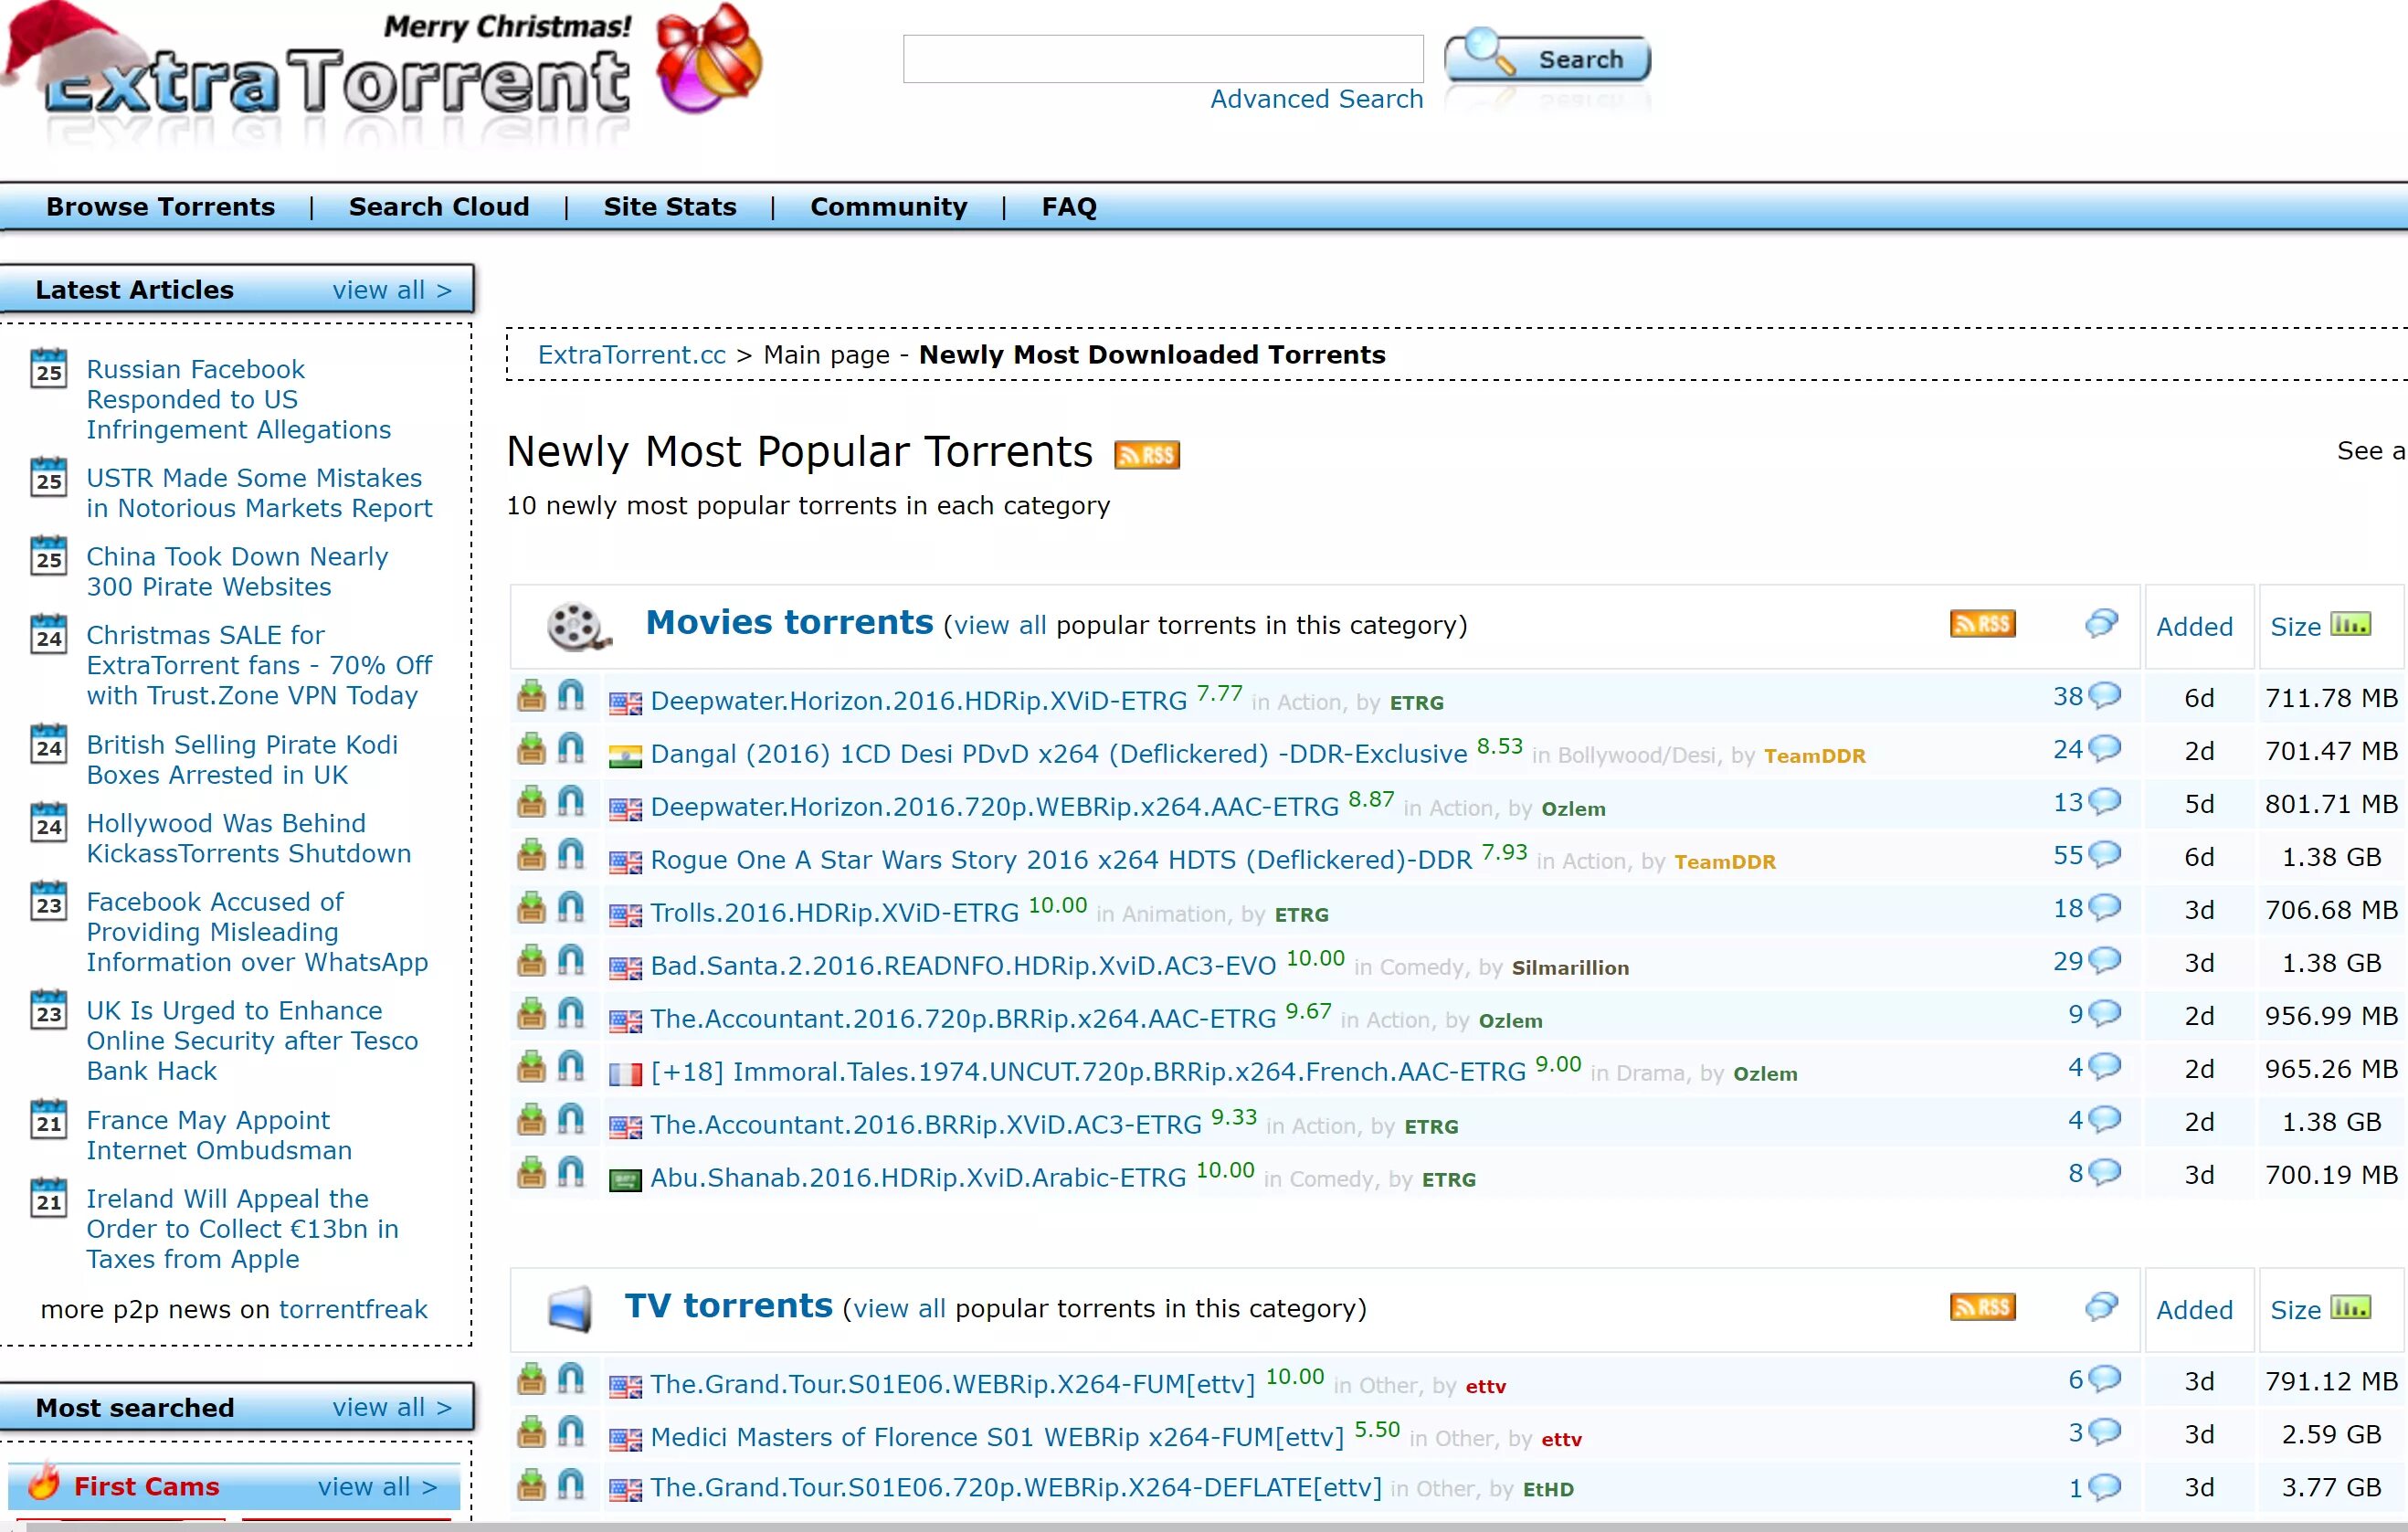Click the movie reel category icon for Movies torrents
This screenshot has height=1532, width=2408.
coord(574,625)
